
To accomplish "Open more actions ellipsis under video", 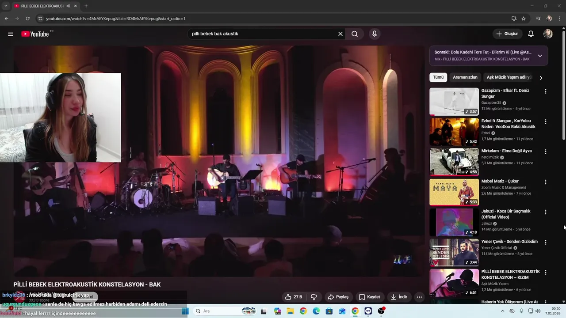I will click(x=420, y=297).
